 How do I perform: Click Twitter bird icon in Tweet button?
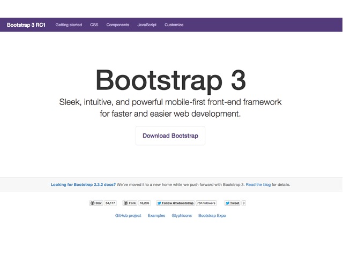tap(227, 203)
